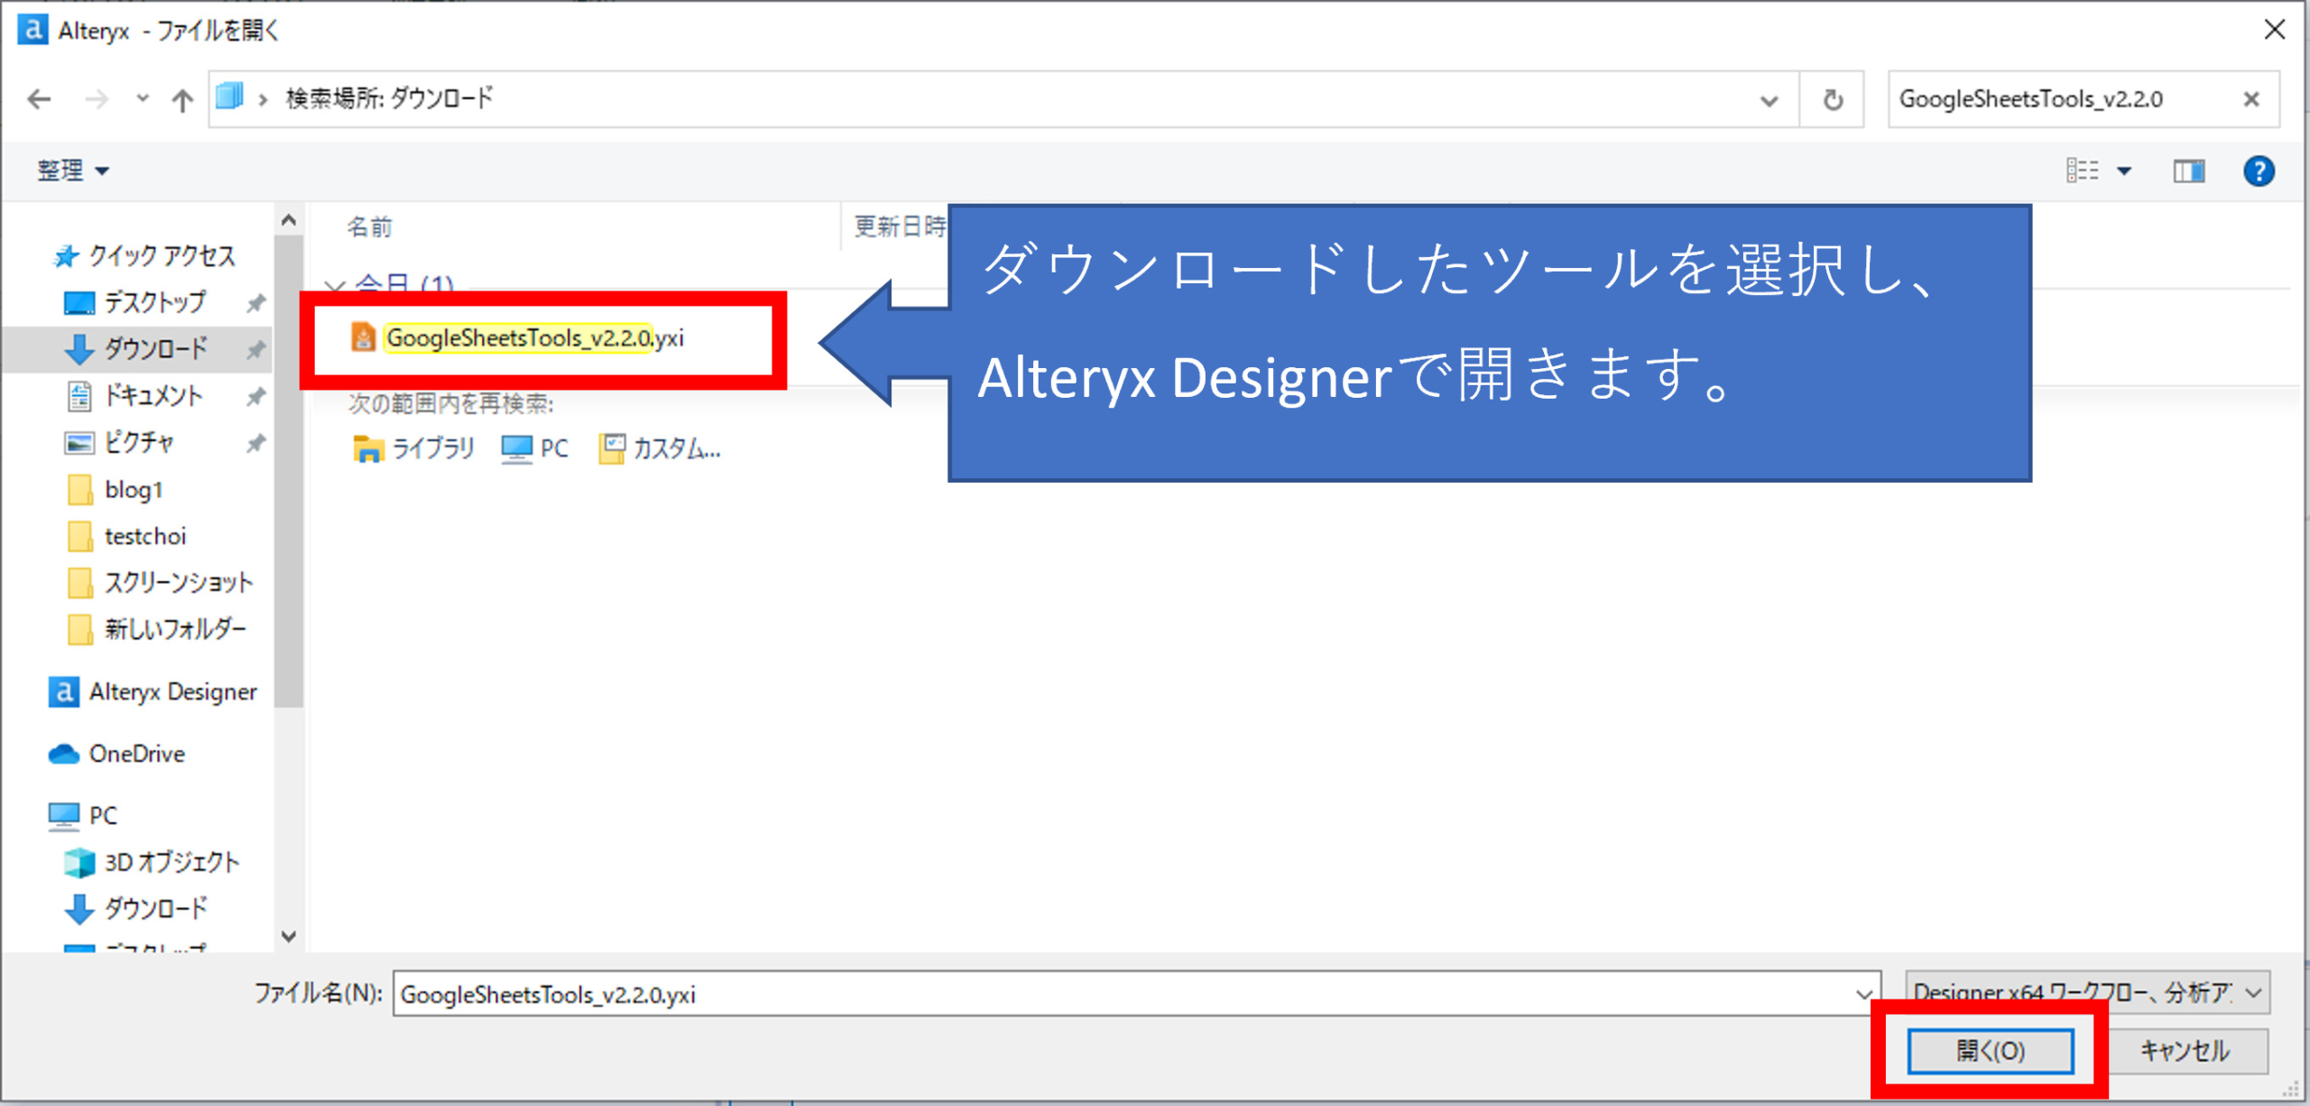Image resolution: width=2310 pixels, height=1106 pixels.
Task: Select PC in the navigation tree
Action: pos(82,815)
